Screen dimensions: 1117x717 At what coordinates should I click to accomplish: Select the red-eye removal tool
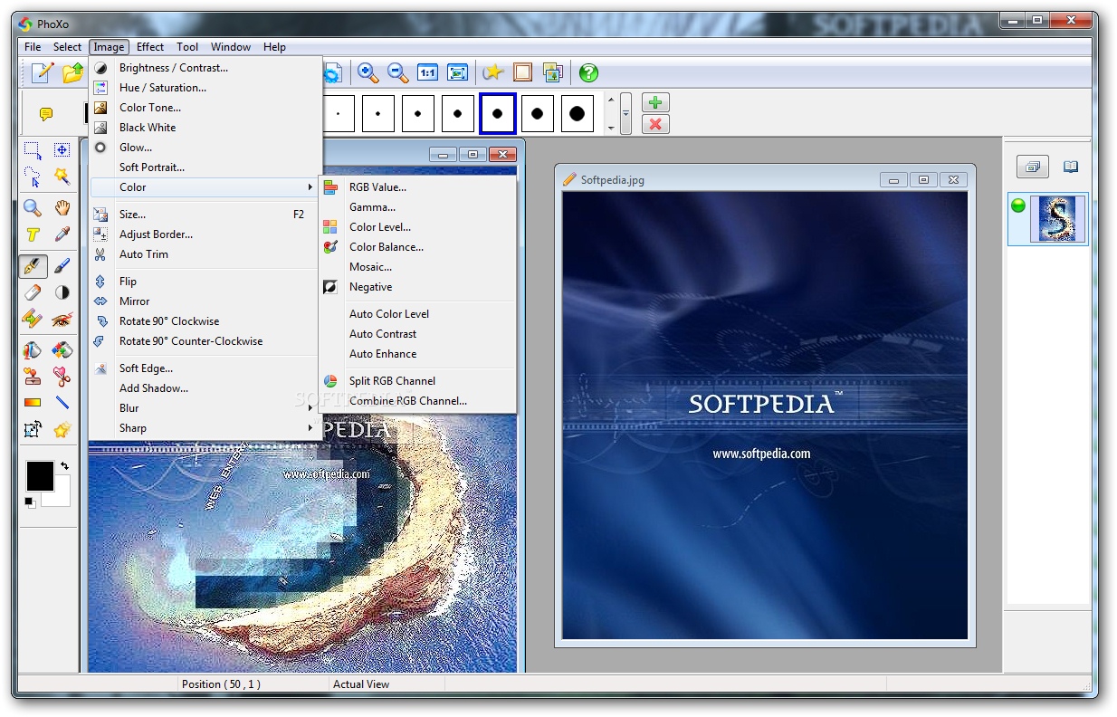pos(62,319)
